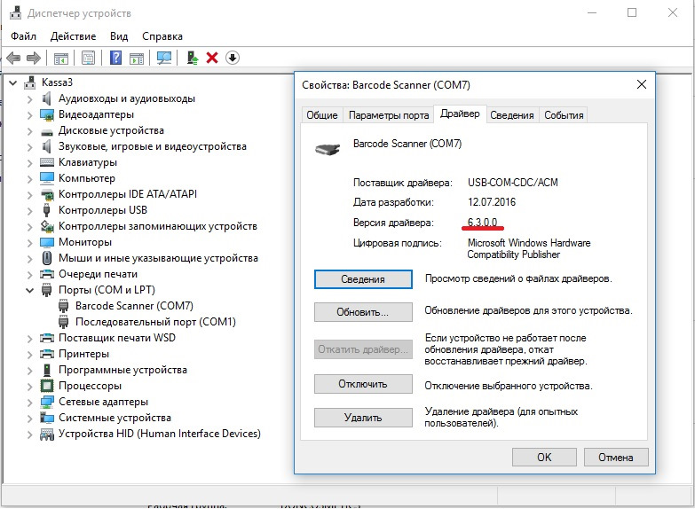695x509 pixels.
Task: Expand the Видеоадаптеры node
Action: point(29,115)
